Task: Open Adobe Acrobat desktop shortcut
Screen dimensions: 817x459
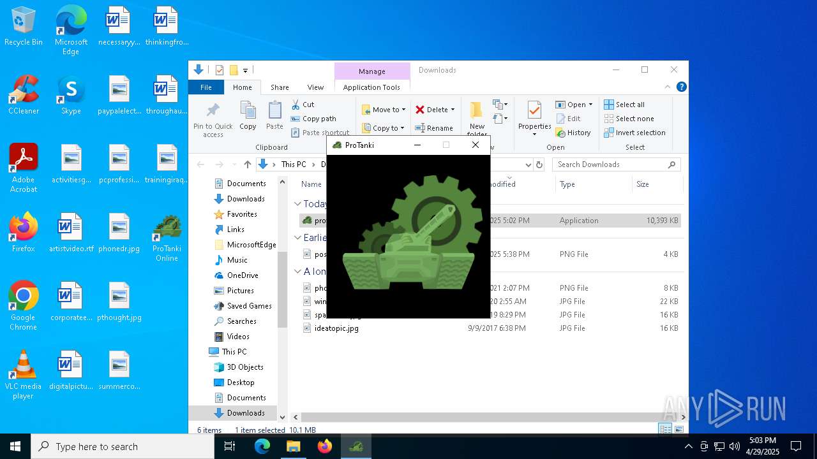Action: click(24, 168)
